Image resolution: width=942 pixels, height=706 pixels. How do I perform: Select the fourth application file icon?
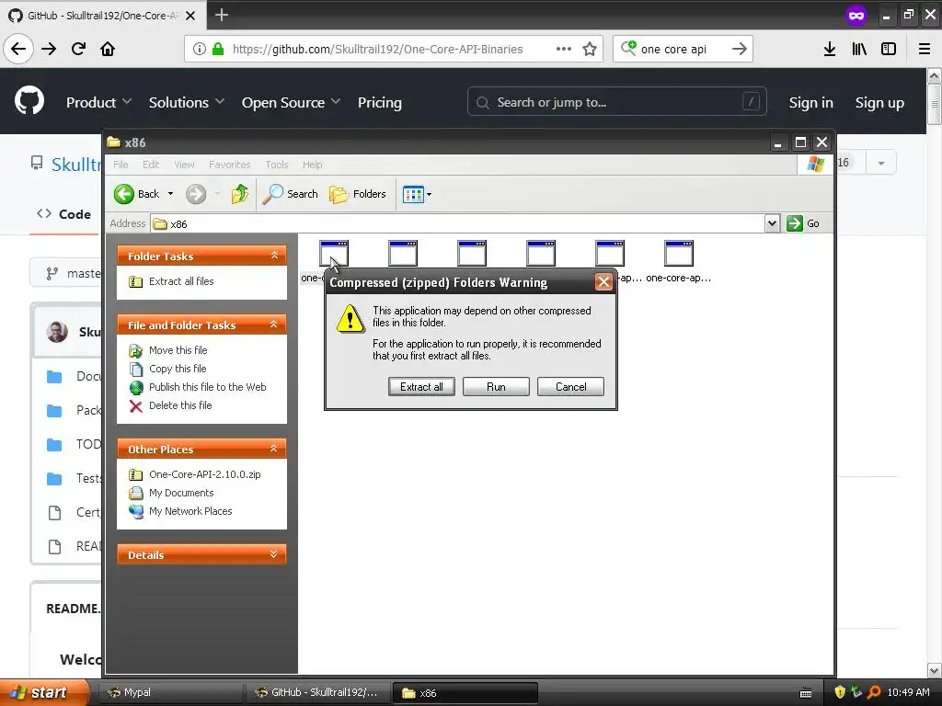pos(541,254)
